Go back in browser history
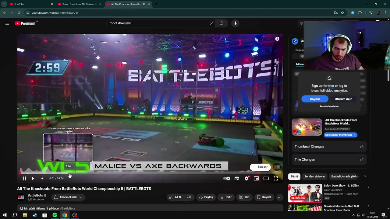The height and width of the screenshot is (219, 390). click(4, 13)
